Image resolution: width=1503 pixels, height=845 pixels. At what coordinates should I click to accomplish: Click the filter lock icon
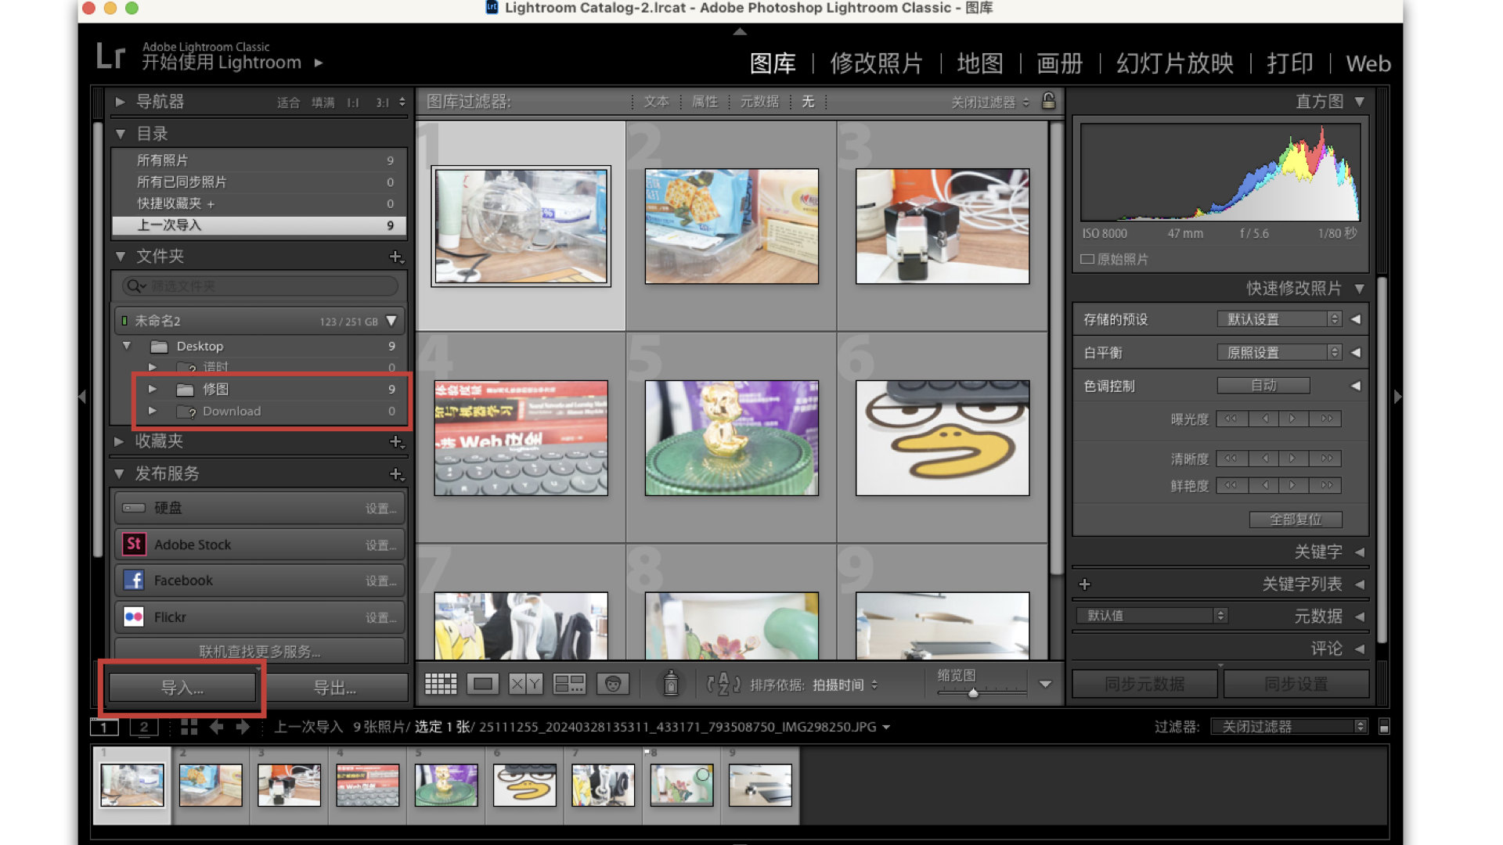pyautogui.click(x=1048, y=101)
